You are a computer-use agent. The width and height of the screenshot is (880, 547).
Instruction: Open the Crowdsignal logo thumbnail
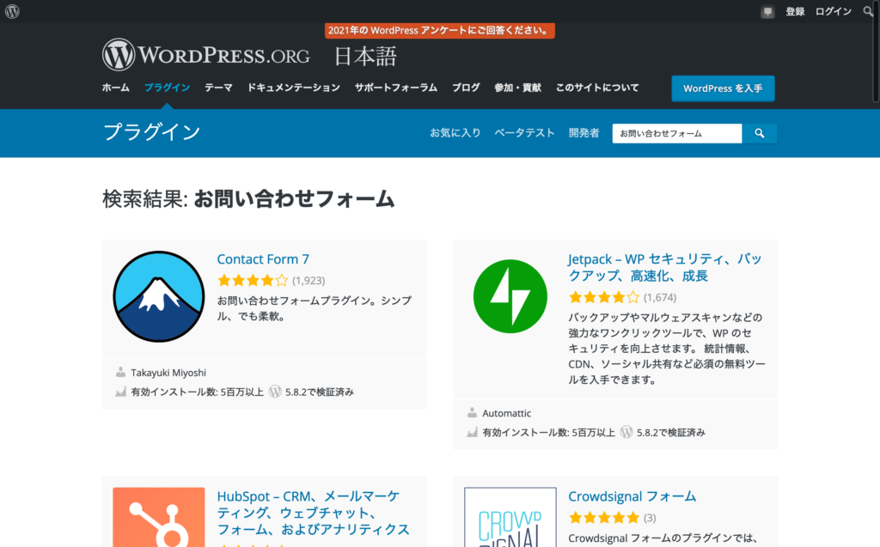510,517
